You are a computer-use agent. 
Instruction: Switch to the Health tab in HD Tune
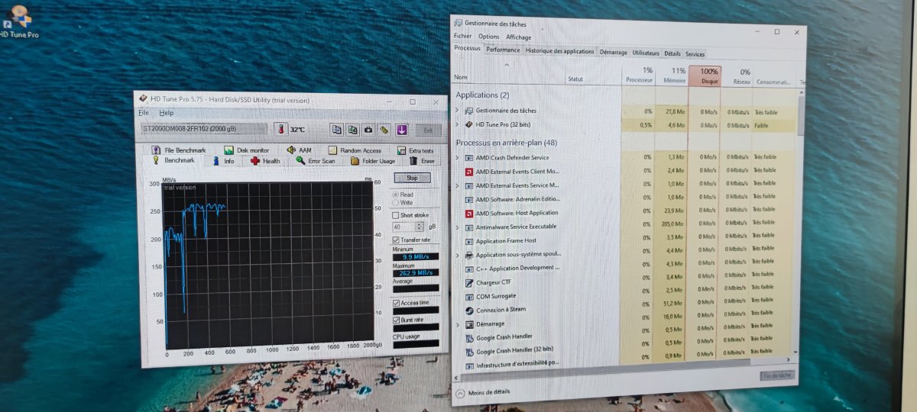(265, 161)
